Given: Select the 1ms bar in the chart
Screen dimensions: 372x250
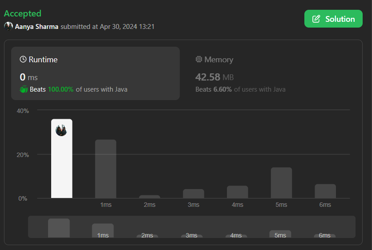Looking at the screenshot, I should pos(105,169).
